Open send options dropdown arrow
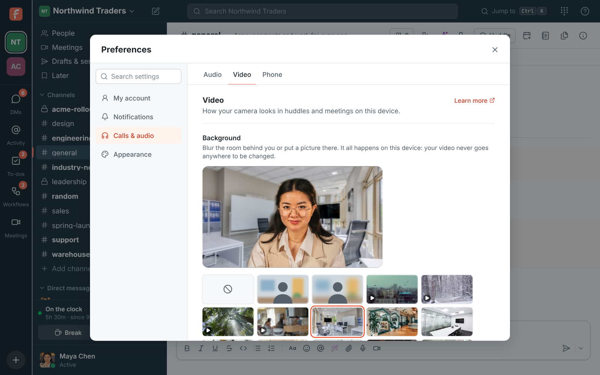The image size is (600, 375). pos(580,348)
